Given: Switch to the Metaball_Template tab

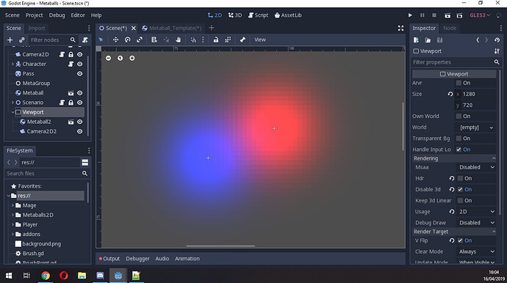Looking at the screenshot, I should tap(172, 28).
